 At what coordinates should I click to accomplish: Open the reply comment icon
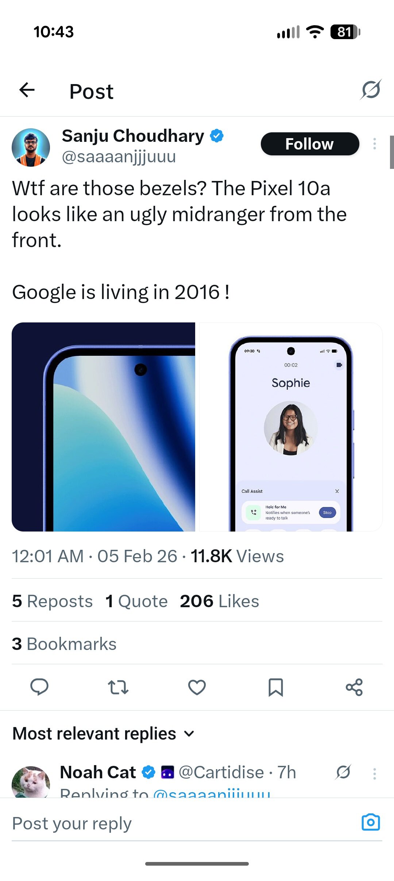[x=40, y=688]
